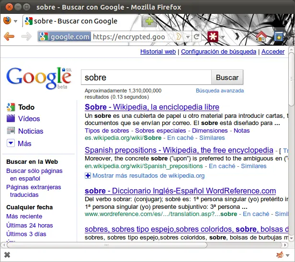This screenshot has width=295, height=262.
Task: Open the WordReference.com dictionary result
Action: 180,191
